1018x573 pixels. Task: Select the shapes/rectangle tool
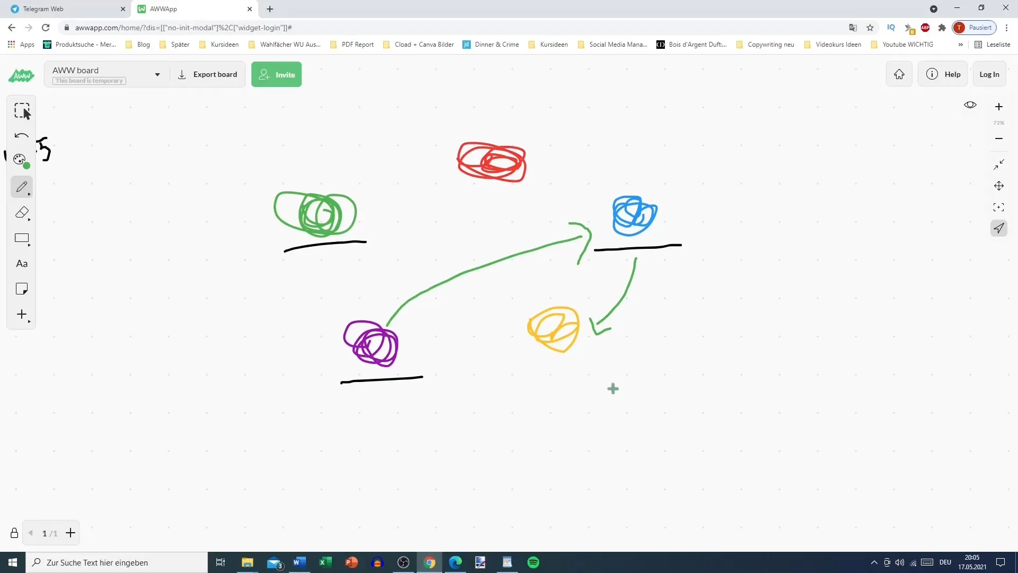coord(22,239)
